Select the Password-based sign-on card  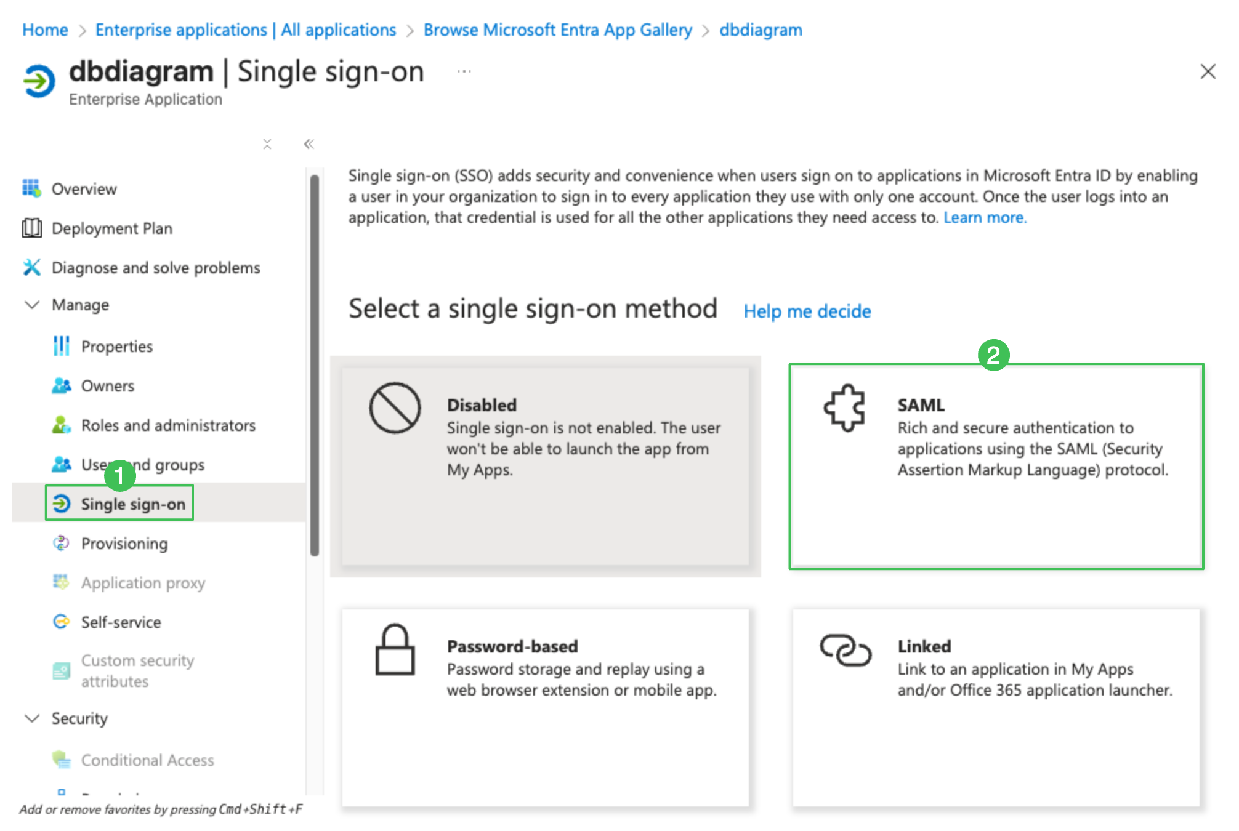click(545, 707)
